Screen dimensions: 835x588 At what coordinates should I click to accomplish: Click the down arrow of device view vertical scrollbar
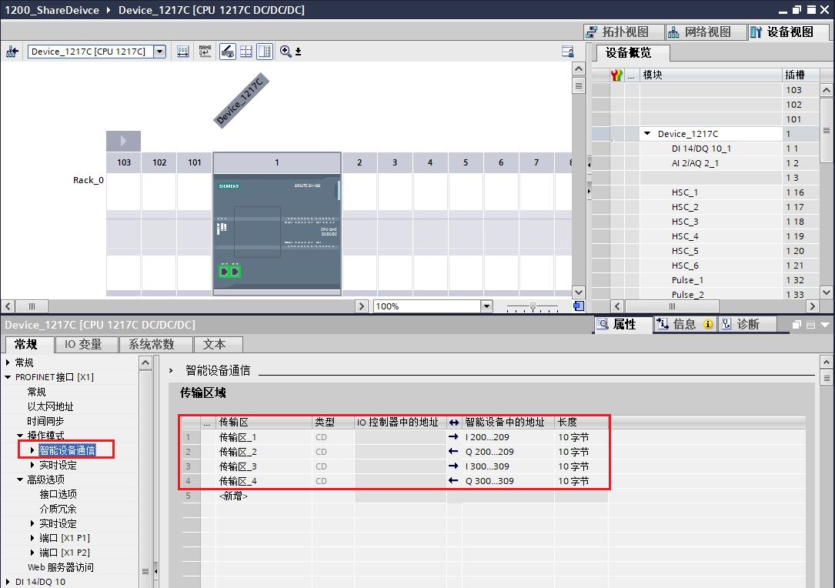[579, 292]
